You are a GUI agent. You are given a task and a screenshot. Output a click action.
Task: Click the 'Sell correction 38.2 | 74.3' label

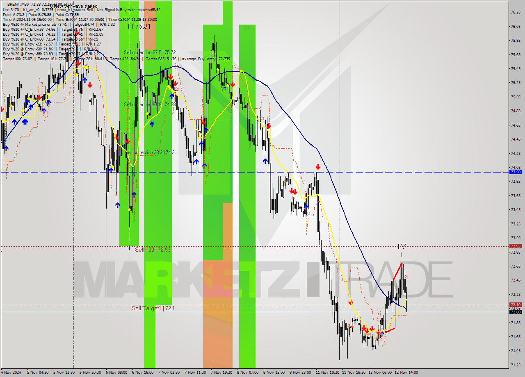coord(150,152)
